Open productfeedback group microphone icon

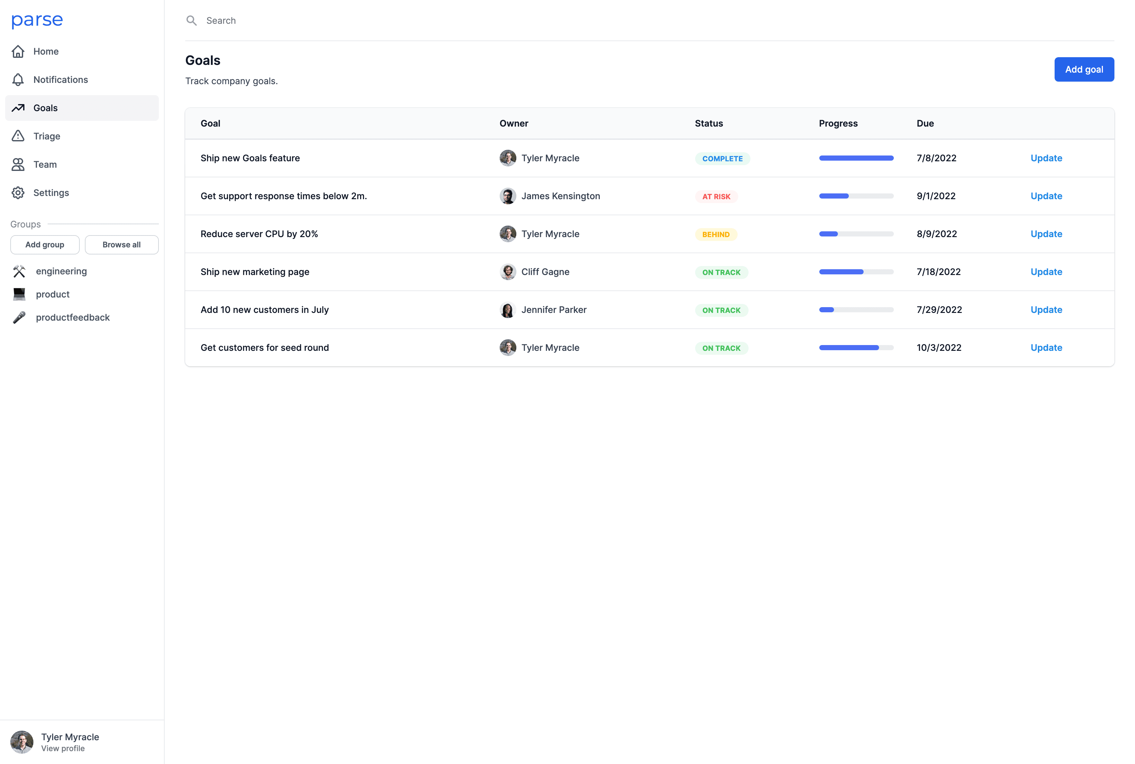click(x=19, y=318)
